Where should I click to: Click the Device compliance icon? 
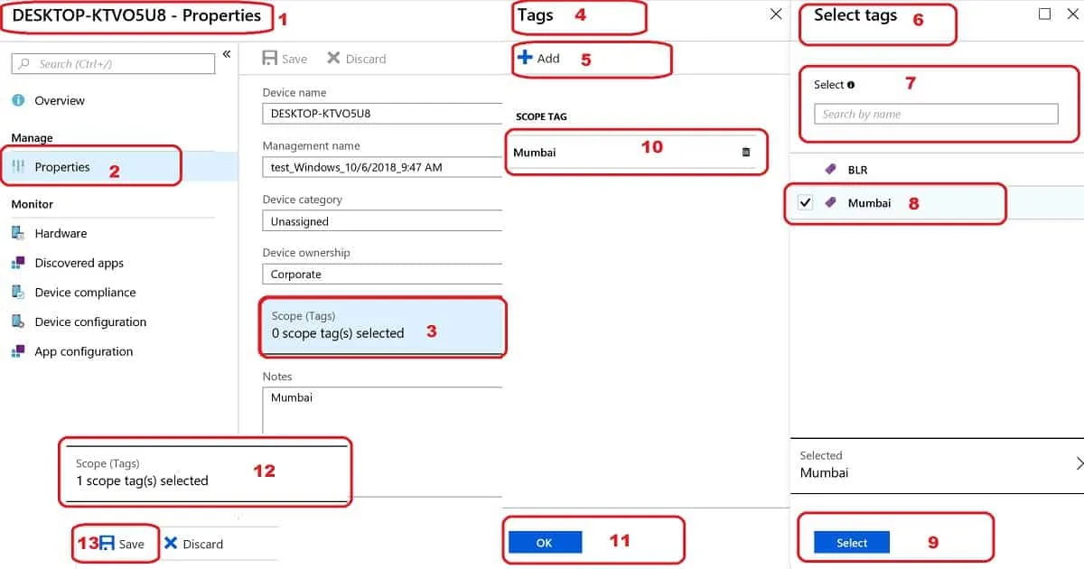pyautogui.click(x=18, y=293)
